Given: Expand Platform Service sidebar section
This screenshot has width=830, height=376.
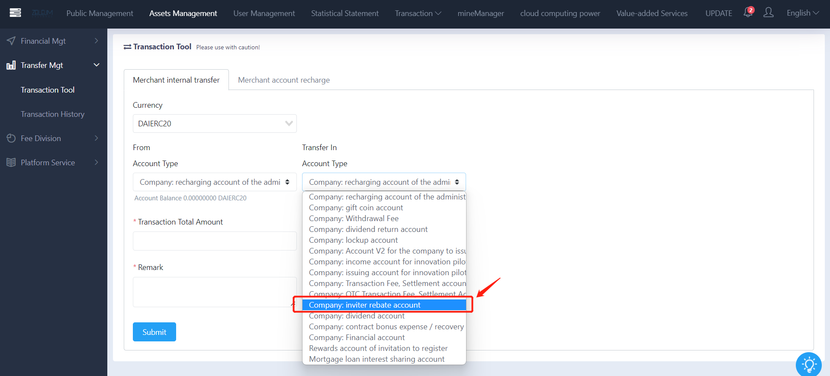Looking at the screenshot, I should [x=54, y=163].
